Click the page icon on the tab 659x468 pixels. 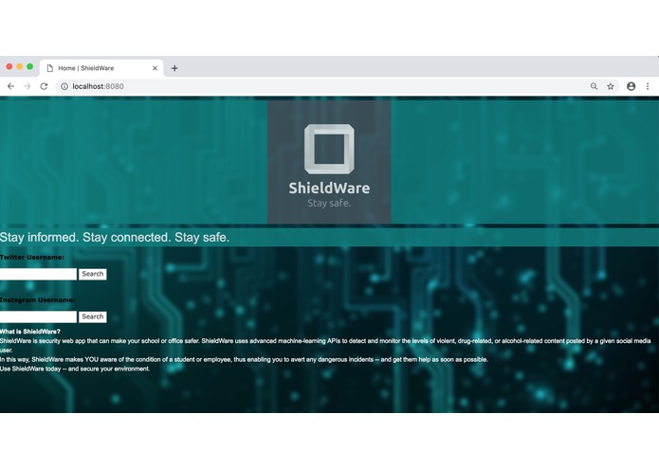coord(50,68)
